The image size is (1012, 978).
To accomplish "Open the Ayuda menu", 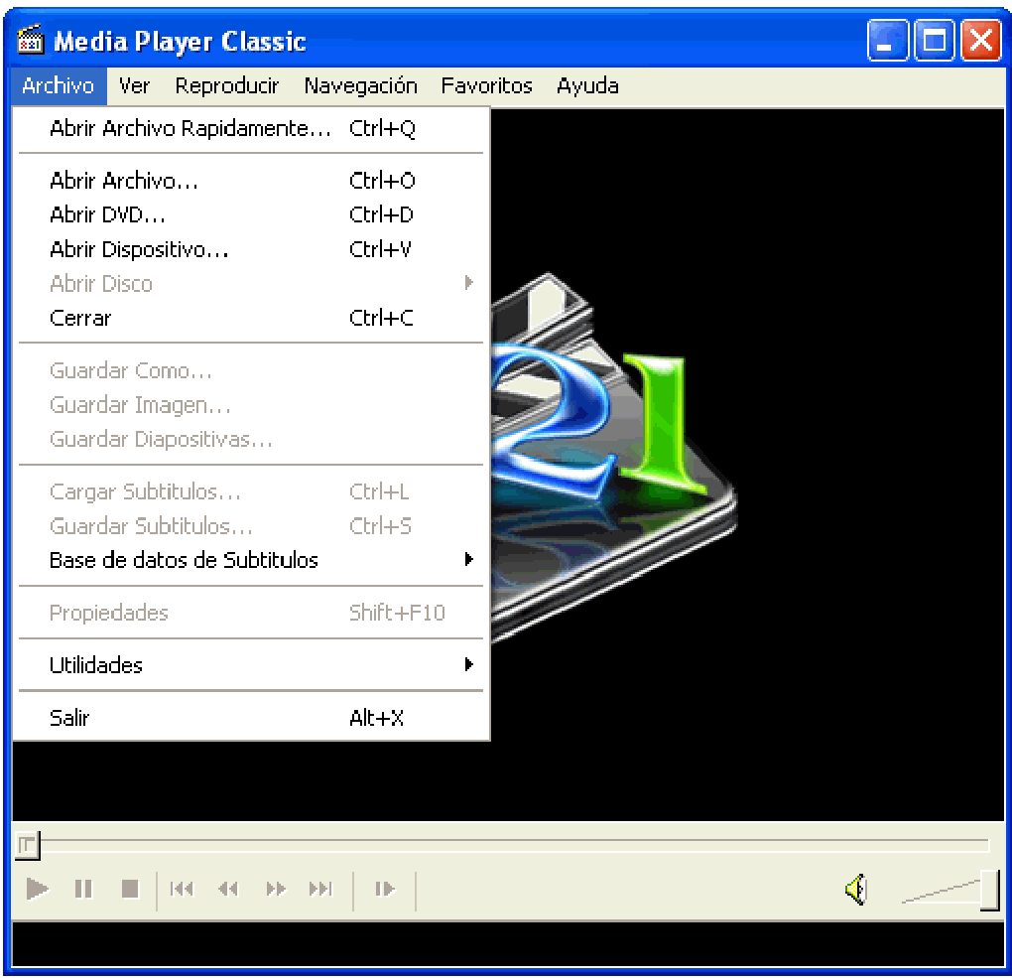I will tap(588, 85).
